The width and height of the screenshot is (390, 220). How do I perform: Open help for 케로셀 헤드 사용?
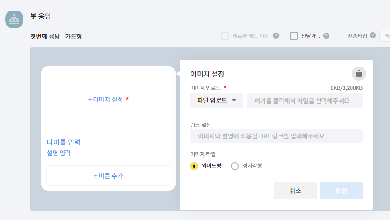pos(276,36)
